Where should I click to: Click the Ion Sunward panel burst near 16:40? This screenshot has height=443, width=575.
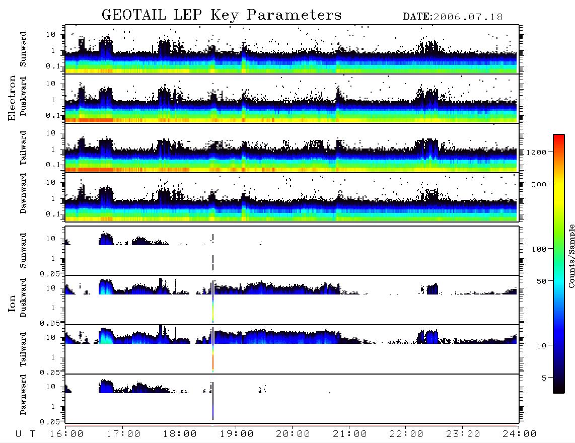point(106,239)
